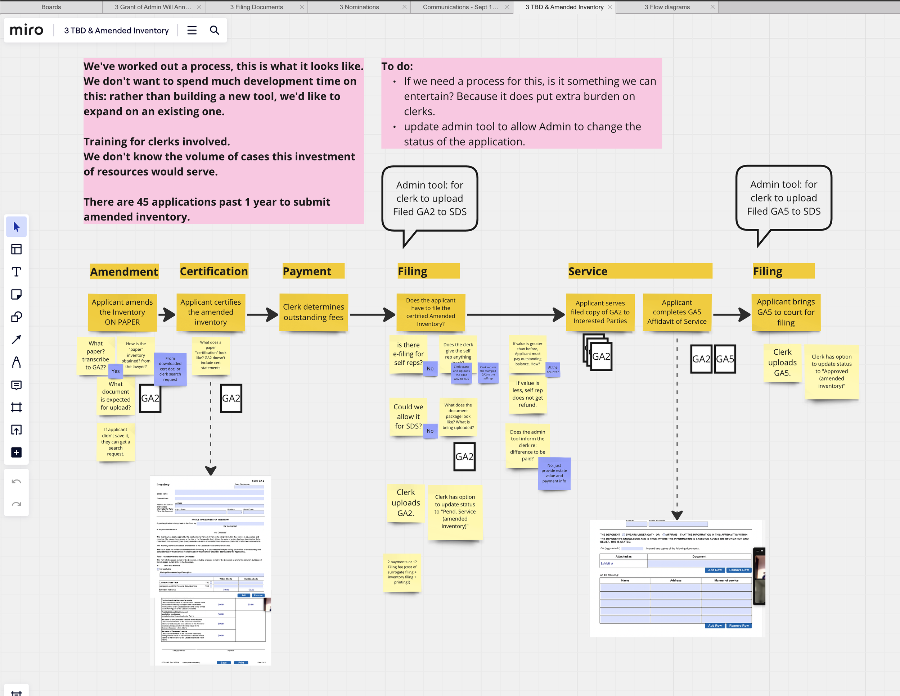This screenshot has width=900, height=696.
Task: Select the cursor arrow tool
Action: (17, 227)
